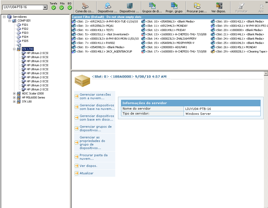Click the Tarefa green status icon
This screenshot has height=208, width=268.
click(x=54, y=8)
